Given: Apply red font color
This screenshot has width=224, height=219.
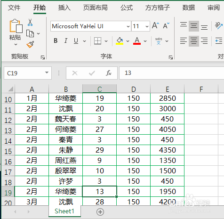Looking at the screenshot, I should pos(137,41).
